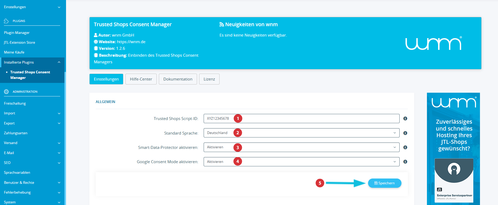498x205 pixels.
Task: Expand the Import sidebar menu
Action: (32, 113)
